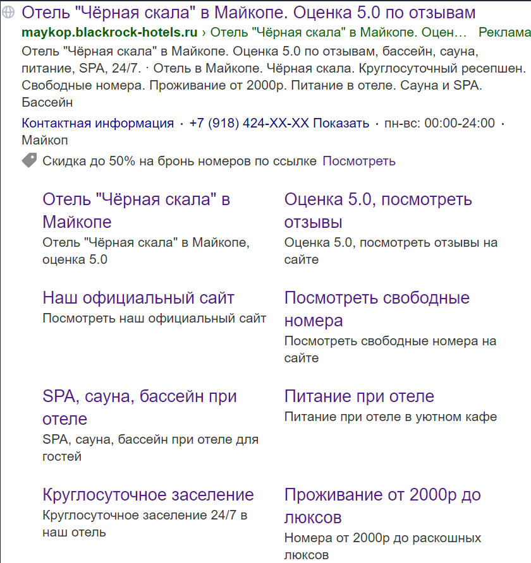
Task: Click the Реклама label
Action: [504, 32]
